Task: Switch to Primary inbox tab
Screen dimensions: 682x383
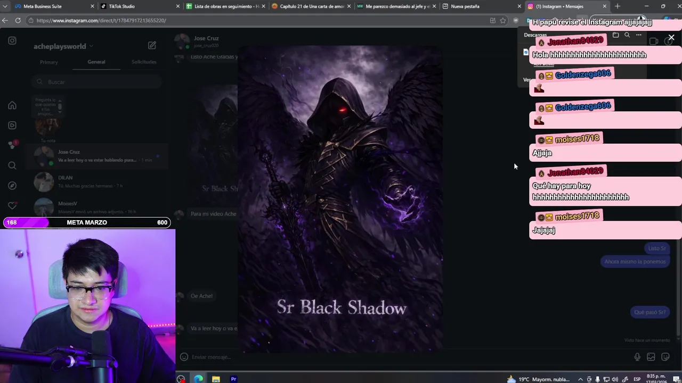Action: [48, 62]
